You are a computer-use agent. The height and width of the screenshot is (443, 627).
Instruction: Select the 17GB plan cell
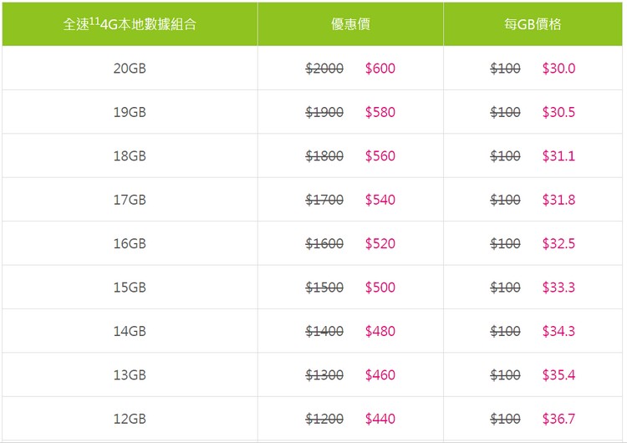[130, 200]
